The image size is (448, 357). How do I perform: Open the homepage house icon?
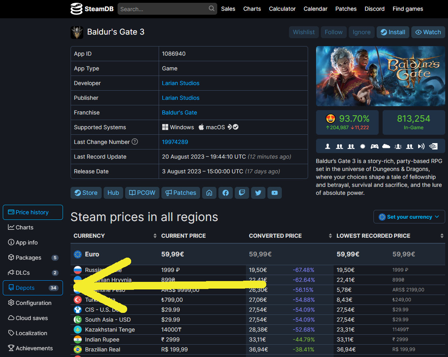209,193
